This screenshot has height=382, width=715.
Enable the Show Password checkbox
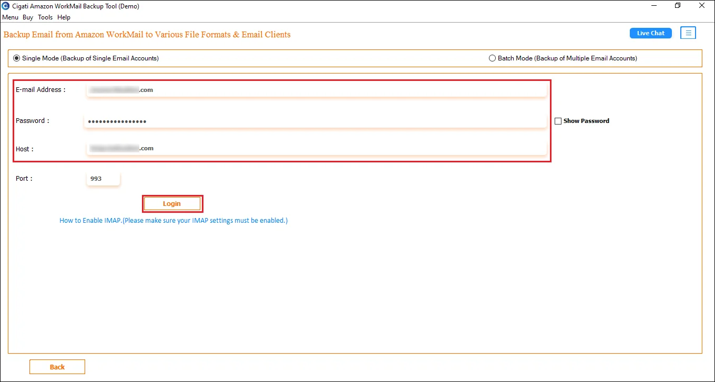click(558, 121)
